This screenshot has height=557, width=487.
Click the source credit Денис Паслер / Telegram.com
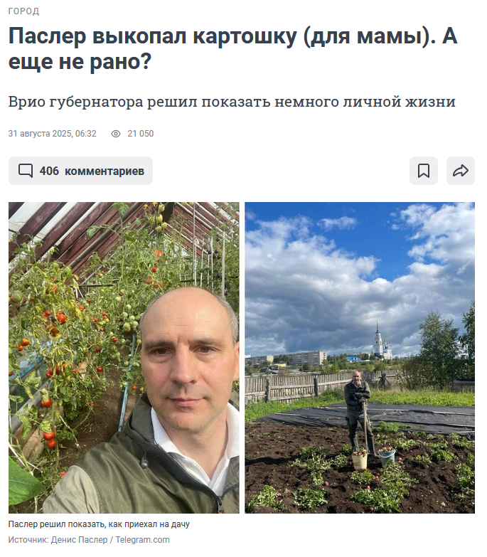tap(110, 540)
